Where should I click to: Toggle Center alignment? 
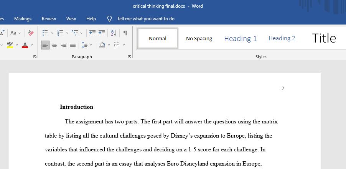[54, 45]
